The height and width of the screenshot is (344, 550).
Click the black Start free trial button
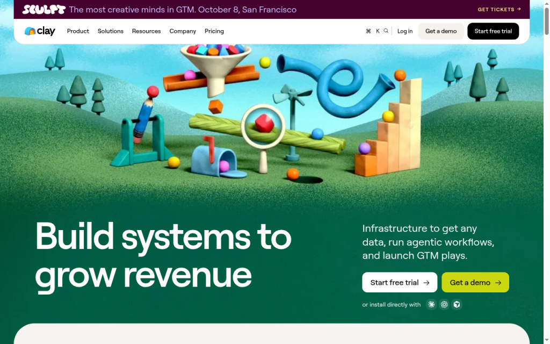493,31
